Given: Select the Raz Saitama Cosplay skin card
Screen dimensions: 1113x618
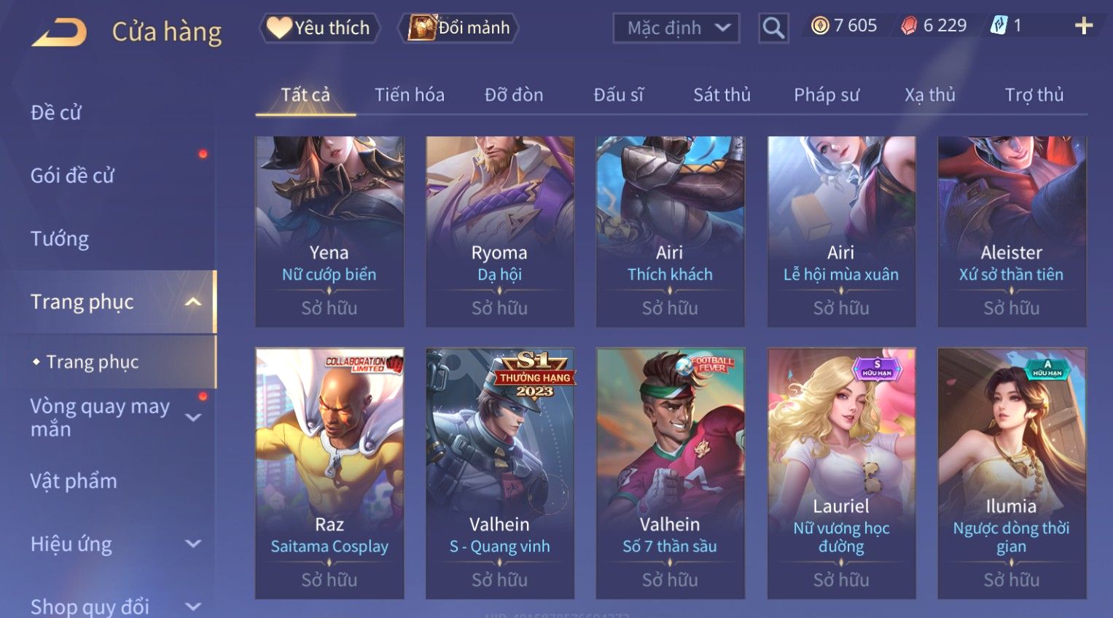Looking at the screenshot, I should pos(329,474).
